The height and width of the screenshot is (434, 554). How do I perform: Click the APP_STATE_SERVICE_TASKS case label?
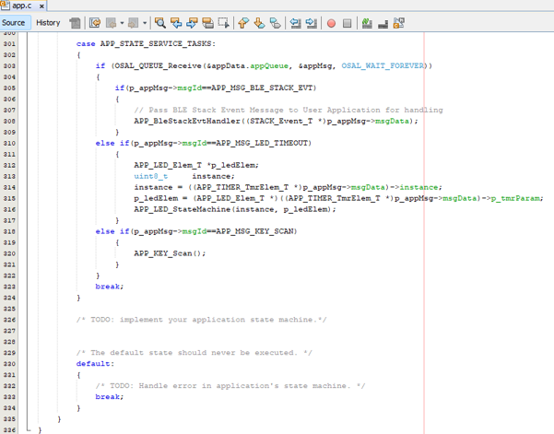(x=156, y=44)
